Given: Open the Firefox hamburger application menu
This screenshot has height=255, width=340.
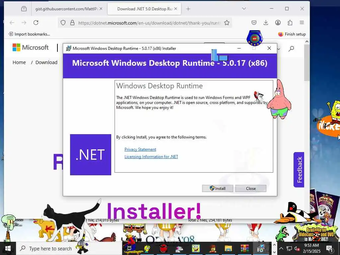Looking at the screenshot, I should pyautogui.click(x=302, y=23).
